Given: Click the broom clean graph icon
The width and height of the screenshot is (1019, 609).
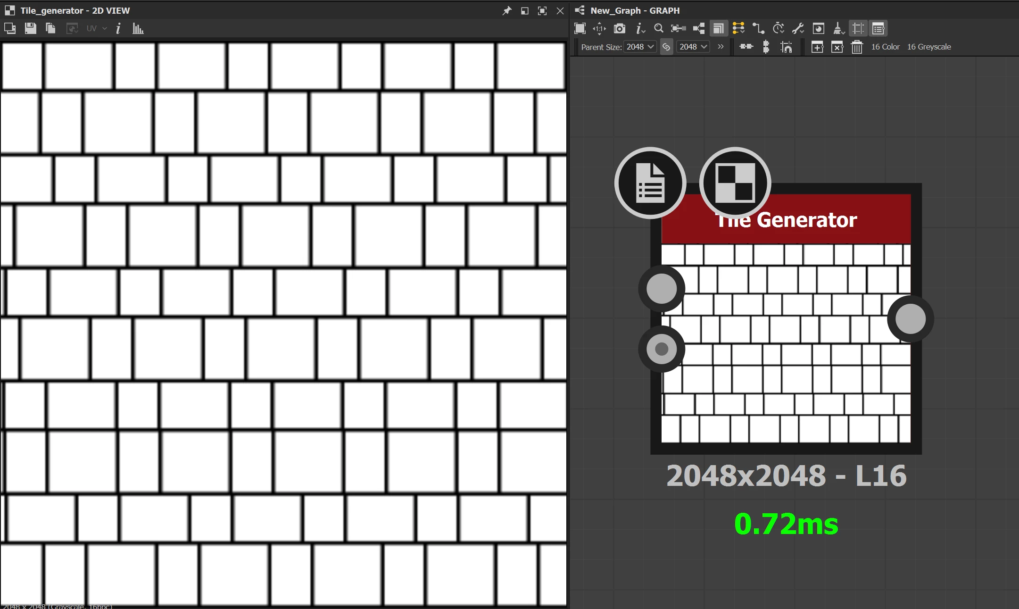Looking at the screenshot, I should point(838,28).
